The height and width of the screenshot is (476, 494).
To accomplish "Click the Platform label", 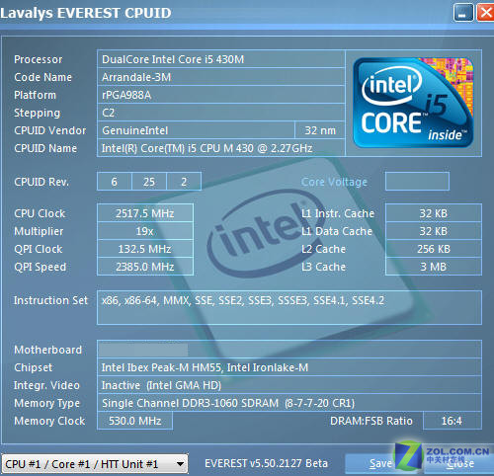I will [35, 95].
